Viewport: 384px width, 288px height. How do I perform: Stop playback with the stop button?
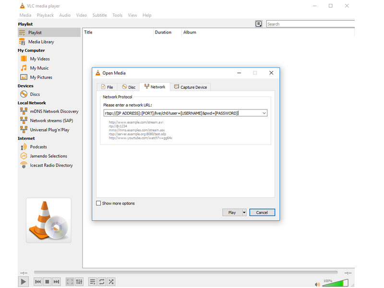(x=47, y=282)
